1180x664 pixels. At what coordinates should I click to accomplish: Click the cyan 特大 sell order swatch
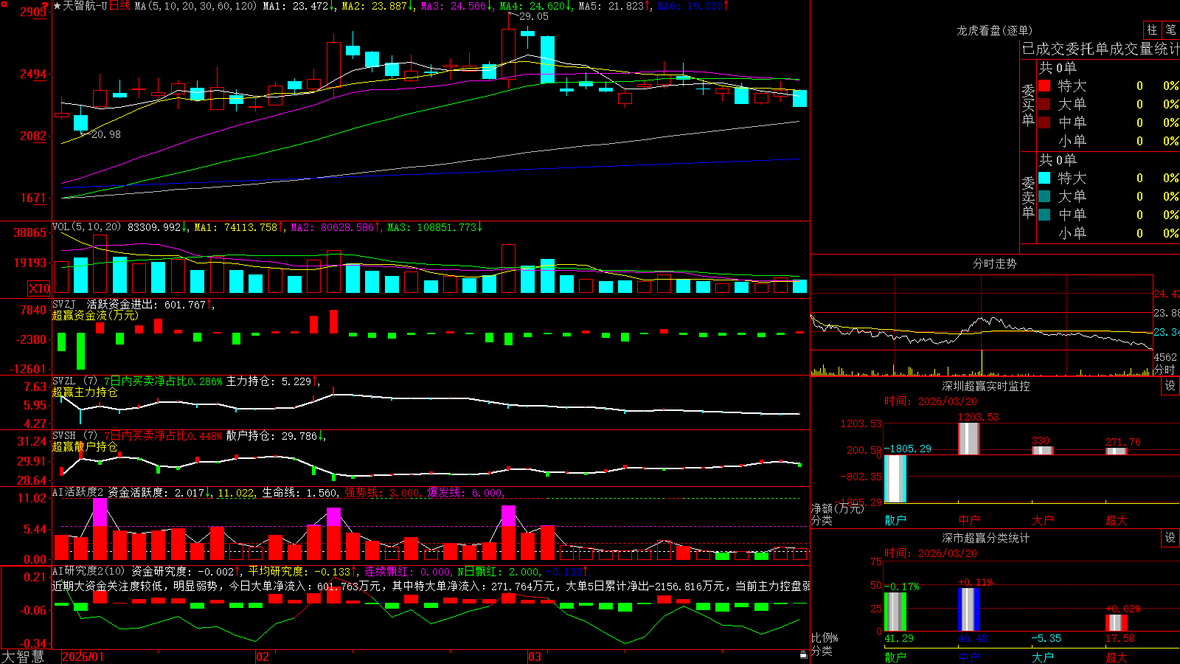(x=1044, y=178)
